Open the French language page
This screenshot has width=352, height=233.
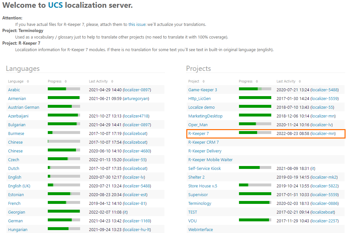coord(14,204)
